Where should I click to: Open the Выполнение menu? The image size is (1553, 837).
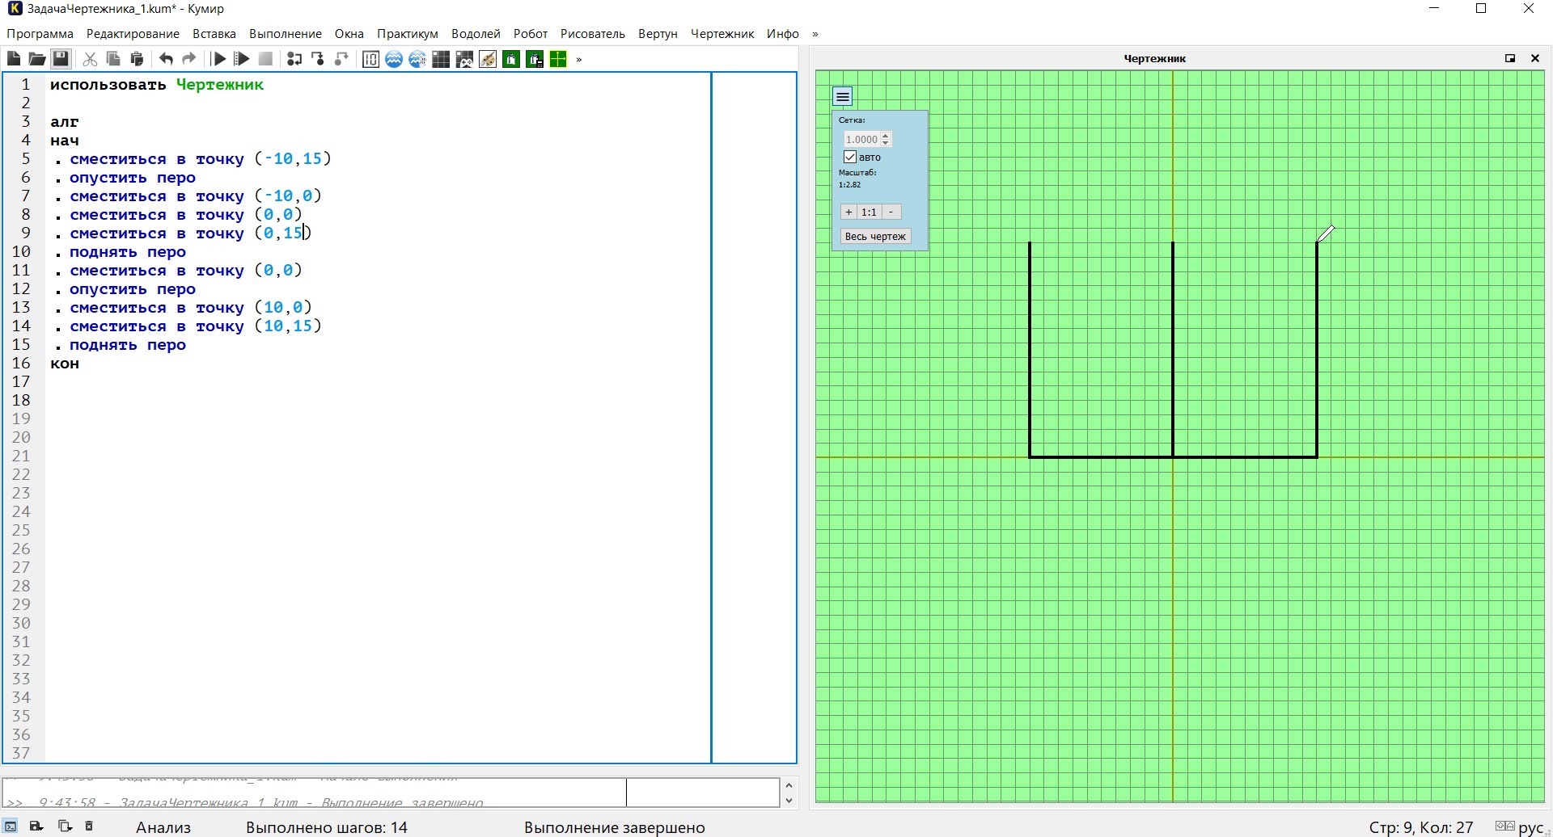(285, 34)
